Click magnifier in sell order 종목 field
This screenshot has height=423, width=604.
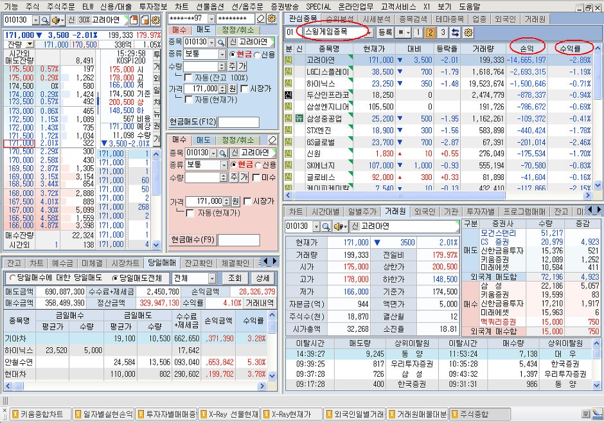[221, 42]
